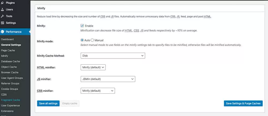Select the Manual minify mode
The height and width of the screenshot is (116, 268).
pos(92,40)
